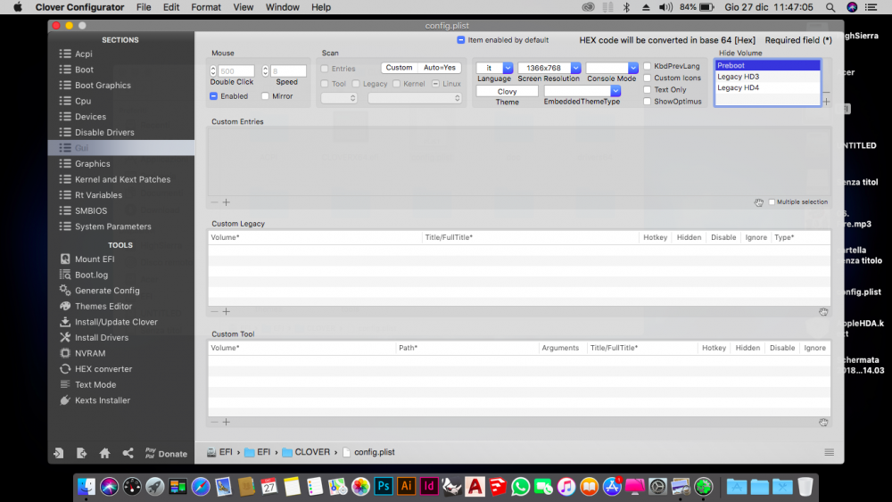The image size is (892, 502).
Task: Switch to Text Mode
Action: click(95, 385)
